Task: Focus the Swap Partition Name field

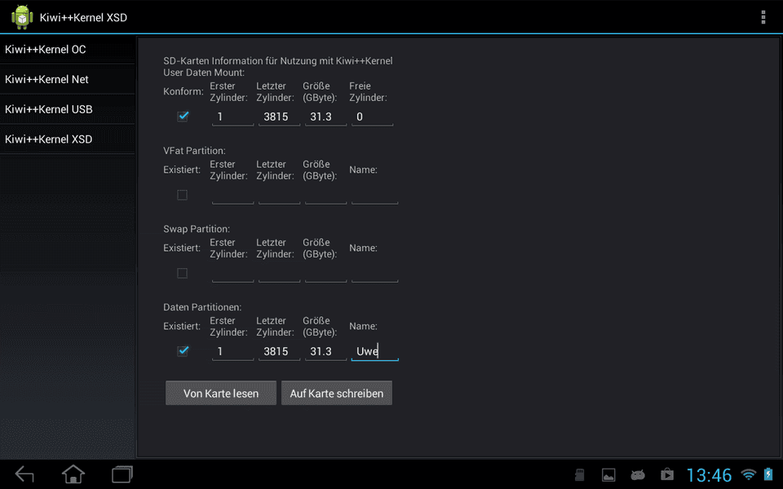Action: tap(374, 273)
